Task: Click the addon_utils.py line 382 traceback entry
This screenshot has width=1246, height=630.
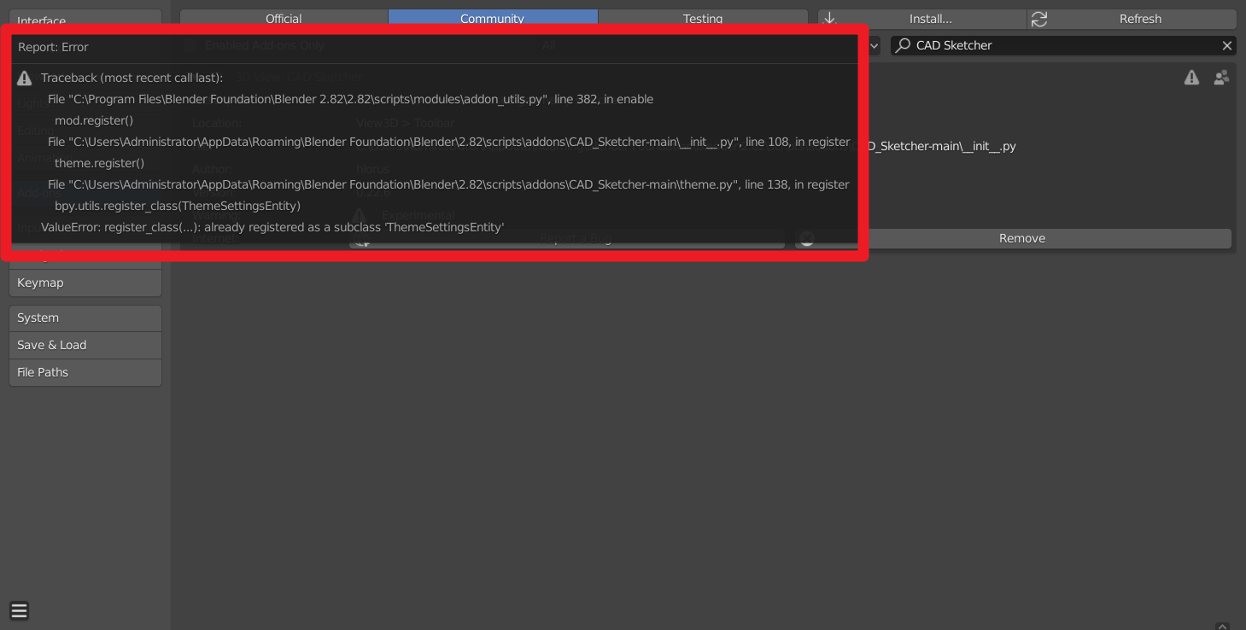Action: point(350,99)
